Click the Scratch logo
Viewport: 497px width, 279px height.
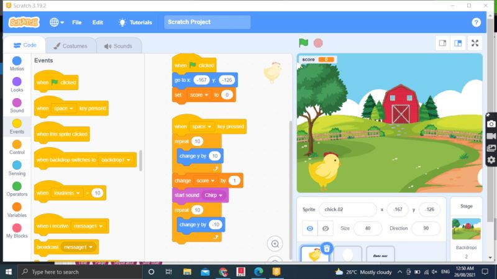24,22
